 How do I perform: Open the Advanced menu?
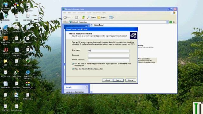(x=97, y=13)
